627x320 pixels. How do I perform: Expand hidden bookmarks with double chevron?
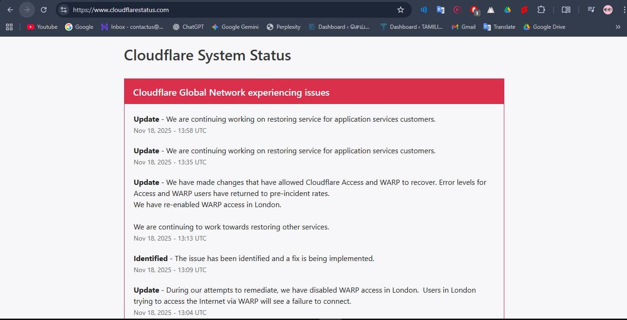[x=618, y=27]
